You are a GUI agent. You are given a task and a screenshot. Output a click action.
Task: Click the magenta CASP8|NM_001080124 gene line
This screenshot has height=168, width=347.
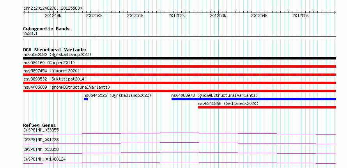tap(179, 163)
